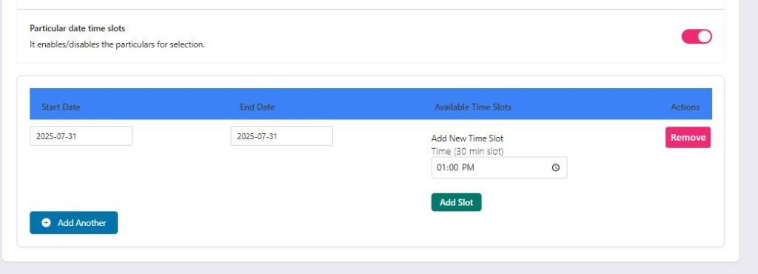Image resolution: width=758 pixels, height=274 pixels.
Task: Click the 01:00 PM time input
Action: tap(499, 167)
